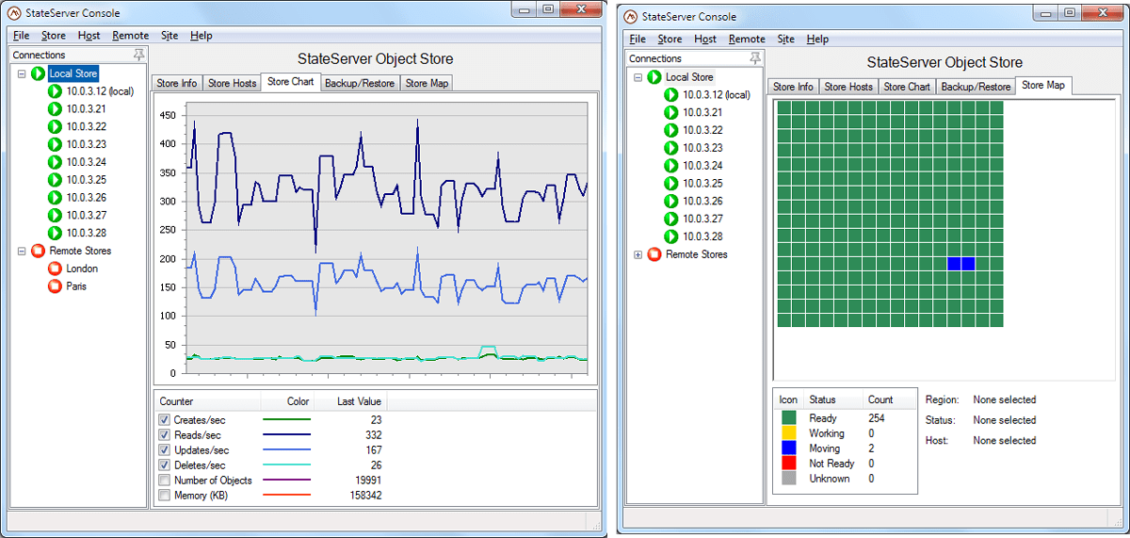Uncheck the Deletes/sec counter checkbox
1130x538 pixels.
tap(165, 465)
